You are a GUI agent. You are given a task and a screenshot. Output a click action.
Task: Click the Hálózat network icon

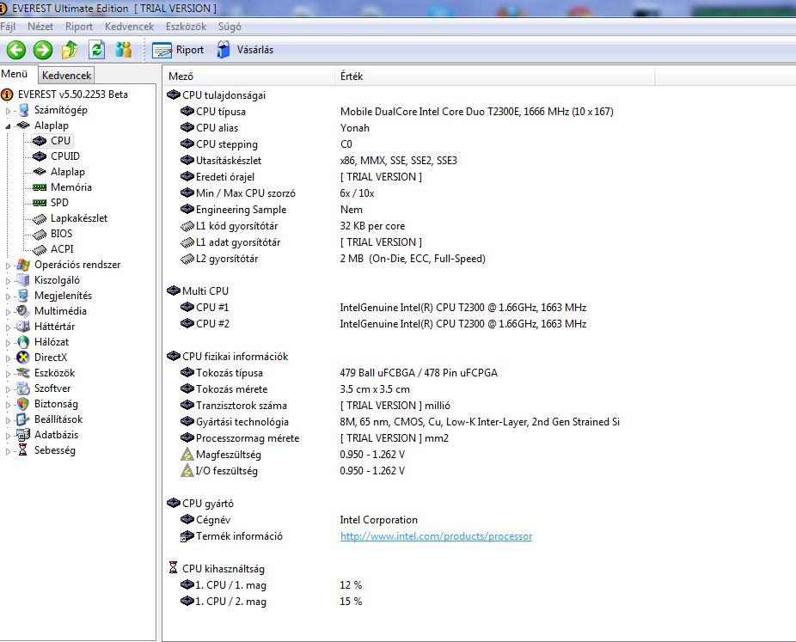pos(23,342)
